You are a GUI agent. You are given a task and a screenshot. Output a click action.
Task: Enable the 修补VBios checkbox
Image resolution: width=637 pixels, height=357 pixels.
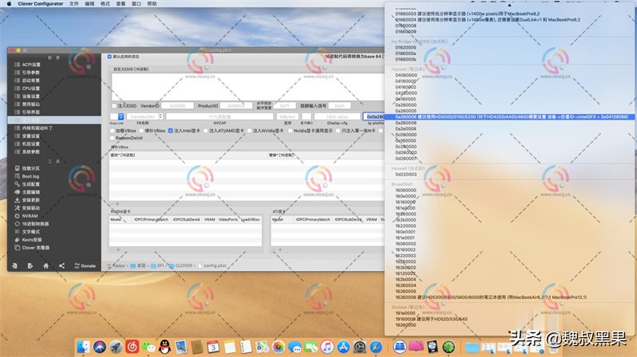(141, 131)
